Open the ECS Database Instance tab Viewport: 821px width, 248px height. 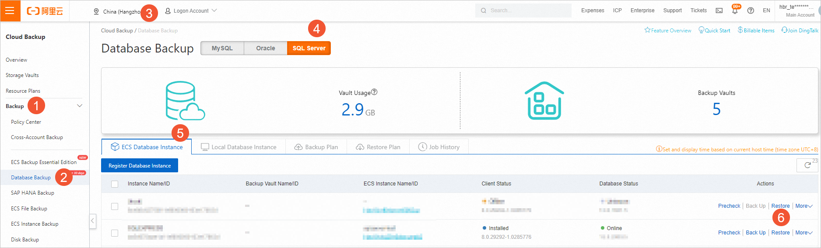(x=147, y=147)
